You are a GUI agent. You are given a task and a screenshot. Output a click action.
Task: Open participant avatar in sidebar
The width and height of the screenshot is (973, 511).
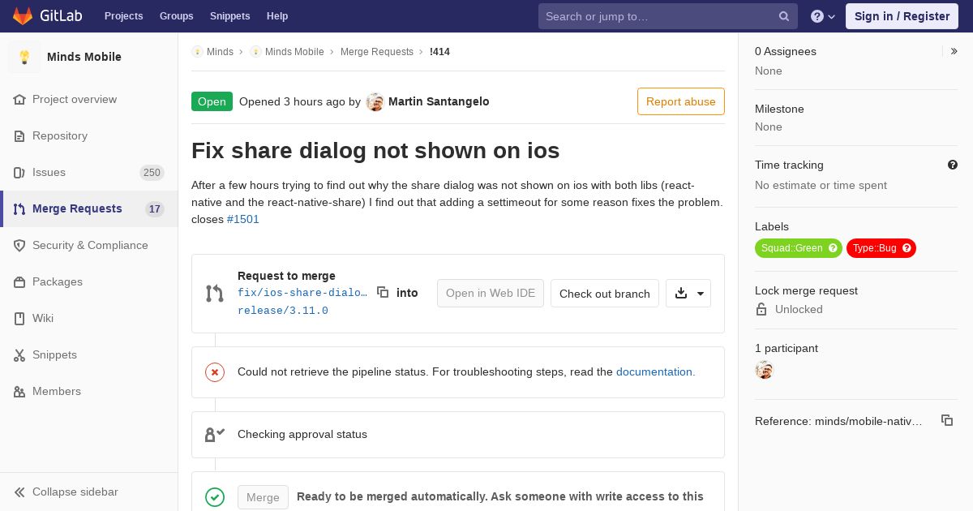764,370
